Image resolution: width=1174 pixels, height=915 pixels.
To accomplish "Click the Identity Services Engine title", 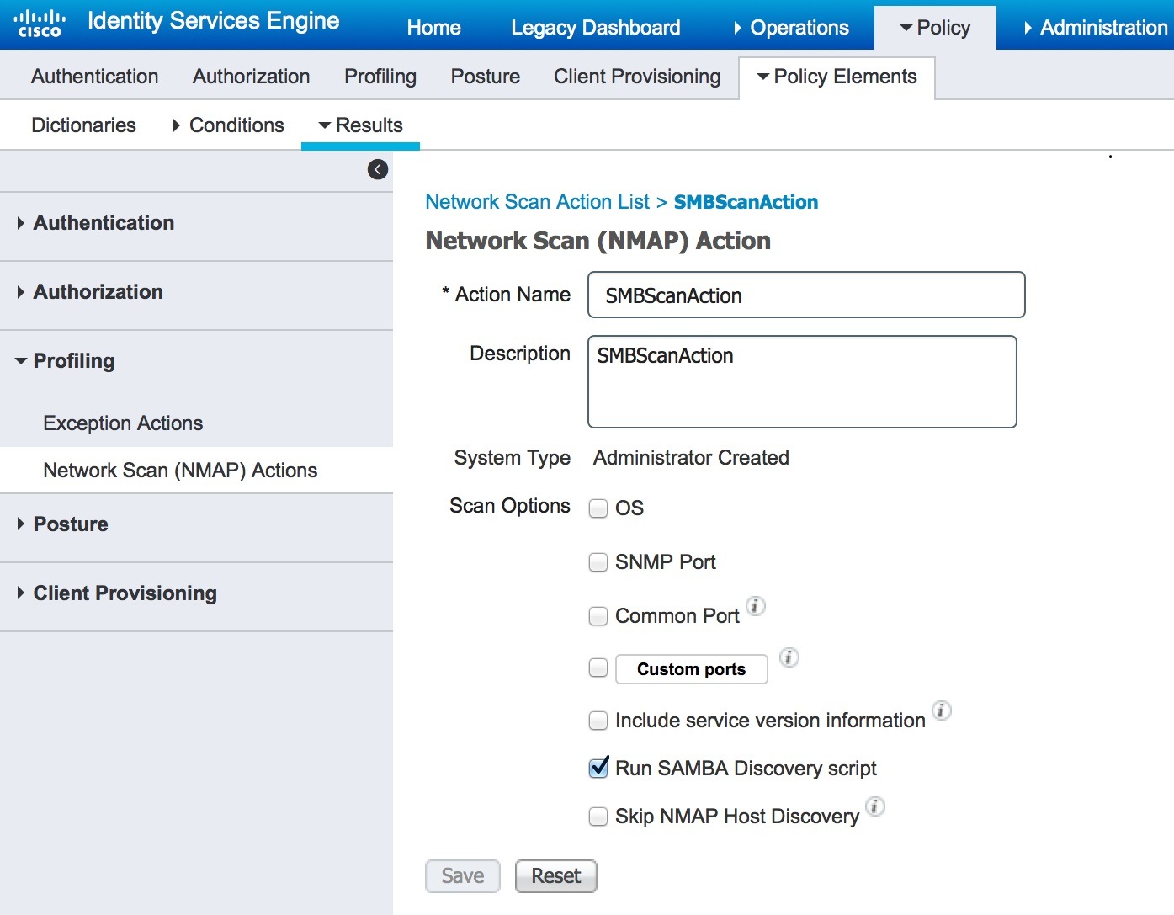I will [214, 21].
